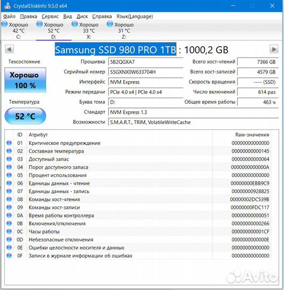Select the Raw-значения column header
The image size is (284, 290).
[x=252, y=135]
